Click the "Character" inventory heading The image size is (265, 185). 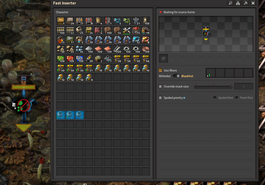62,12
